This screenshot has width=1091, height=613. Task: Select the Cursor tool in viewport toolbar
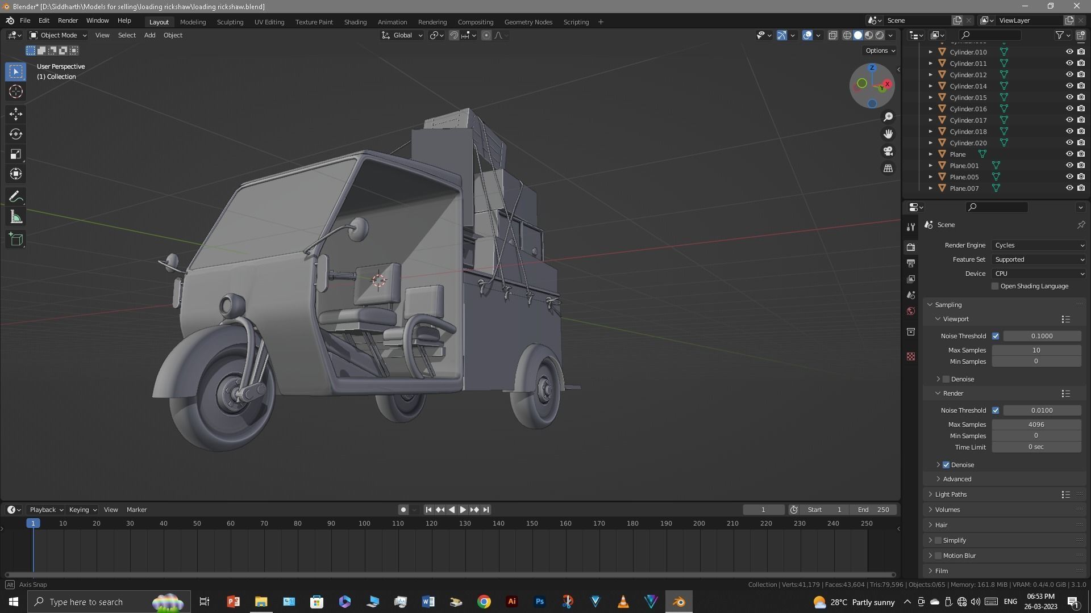pyautogui.click(x=16, y=91)
